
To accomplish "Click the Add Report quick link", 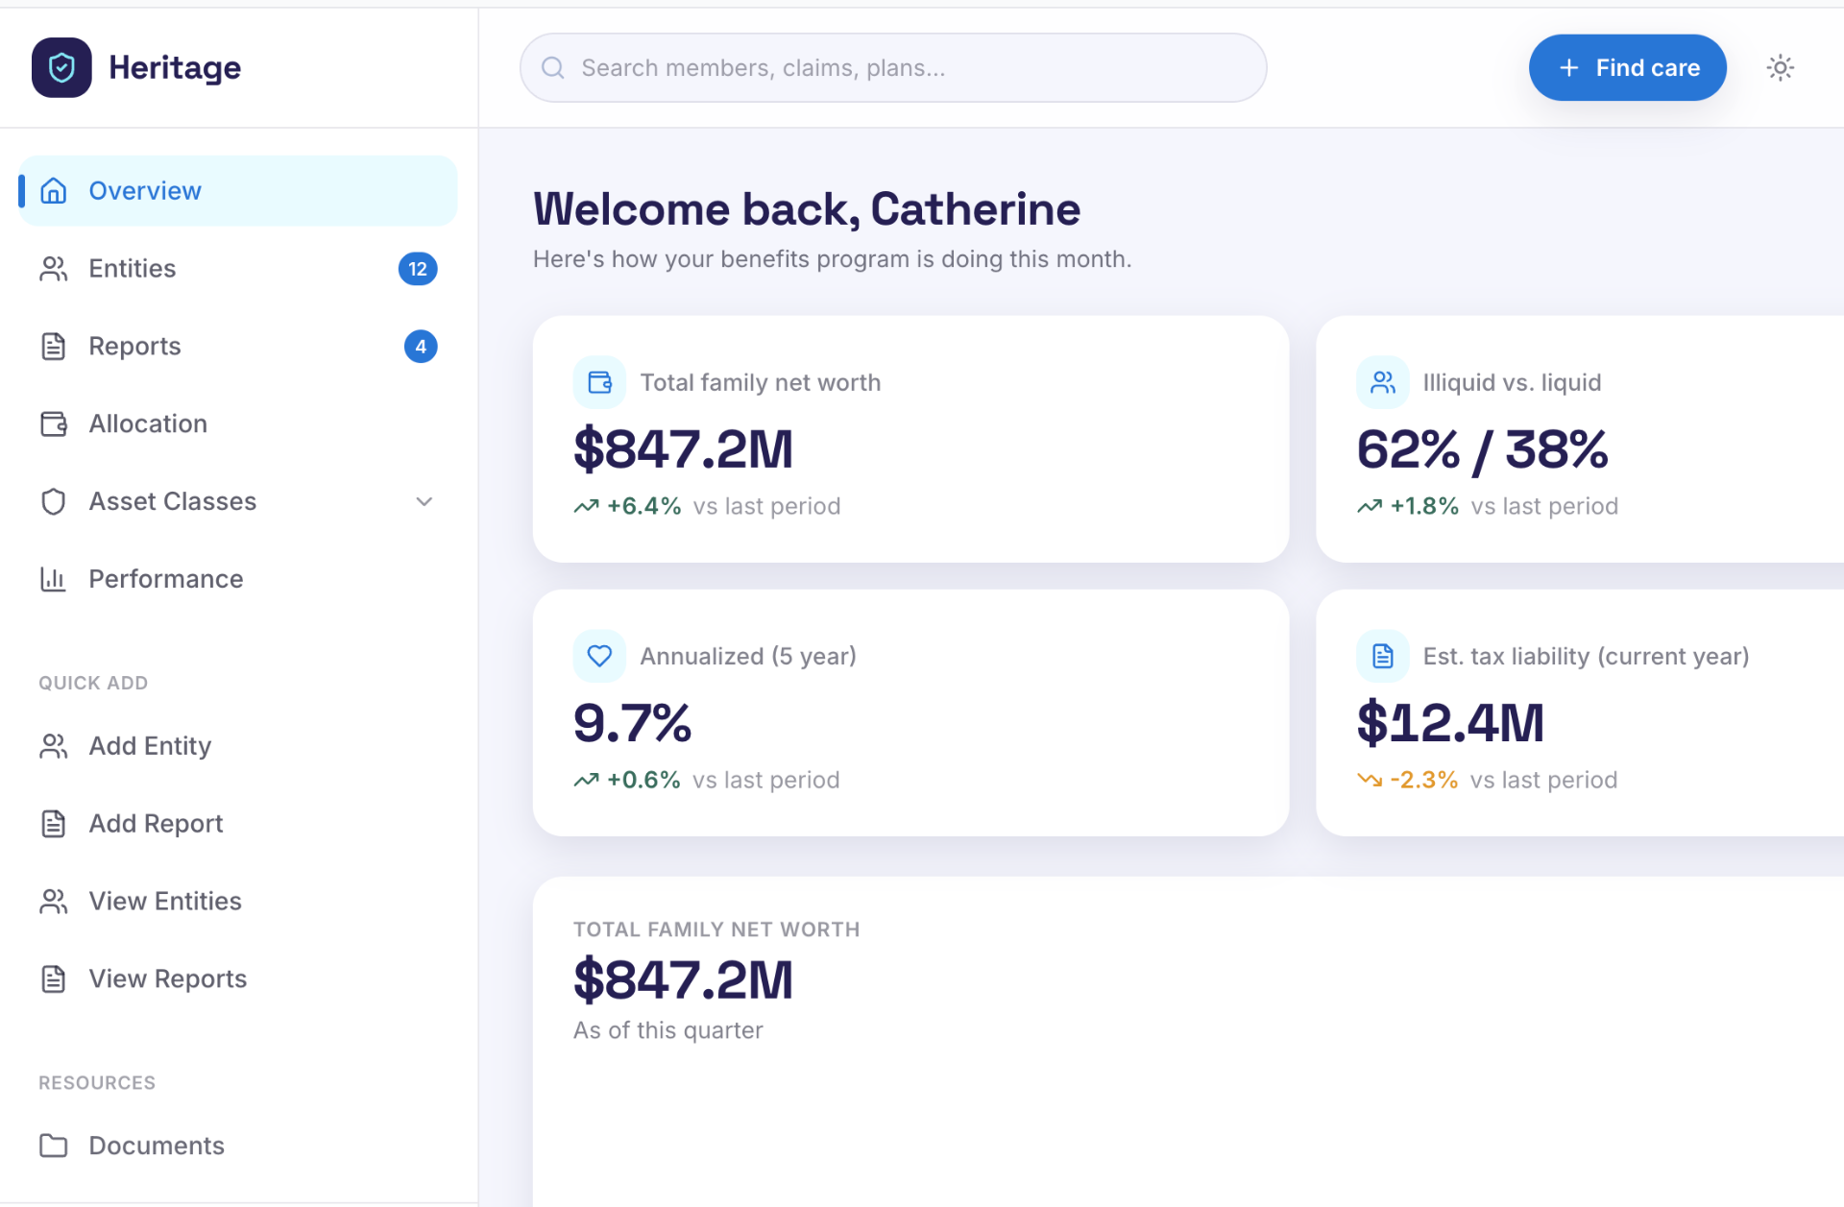I will pos(238,825).
